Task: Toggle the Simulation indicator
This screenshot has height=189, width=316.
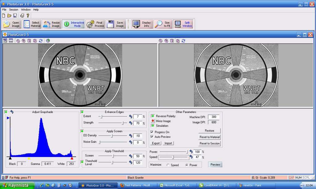Action: pos(153,126)
